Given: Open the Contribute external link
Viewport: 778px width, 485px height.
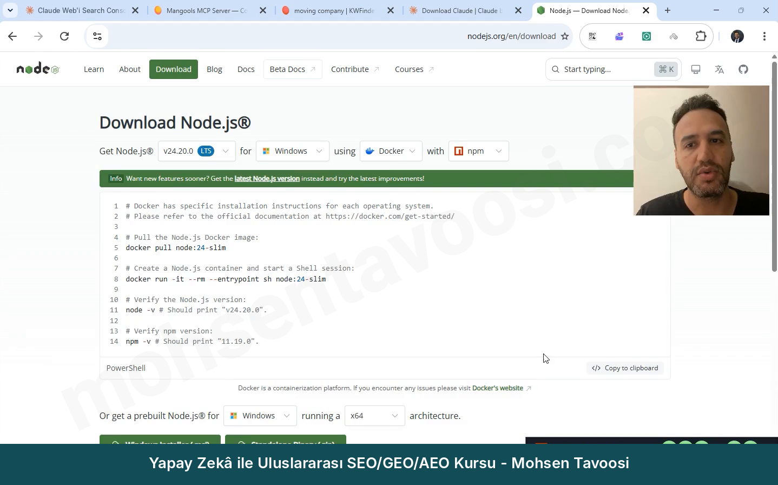Looking at the screenshot, I should pyautogui.click(x=355, y=69).
